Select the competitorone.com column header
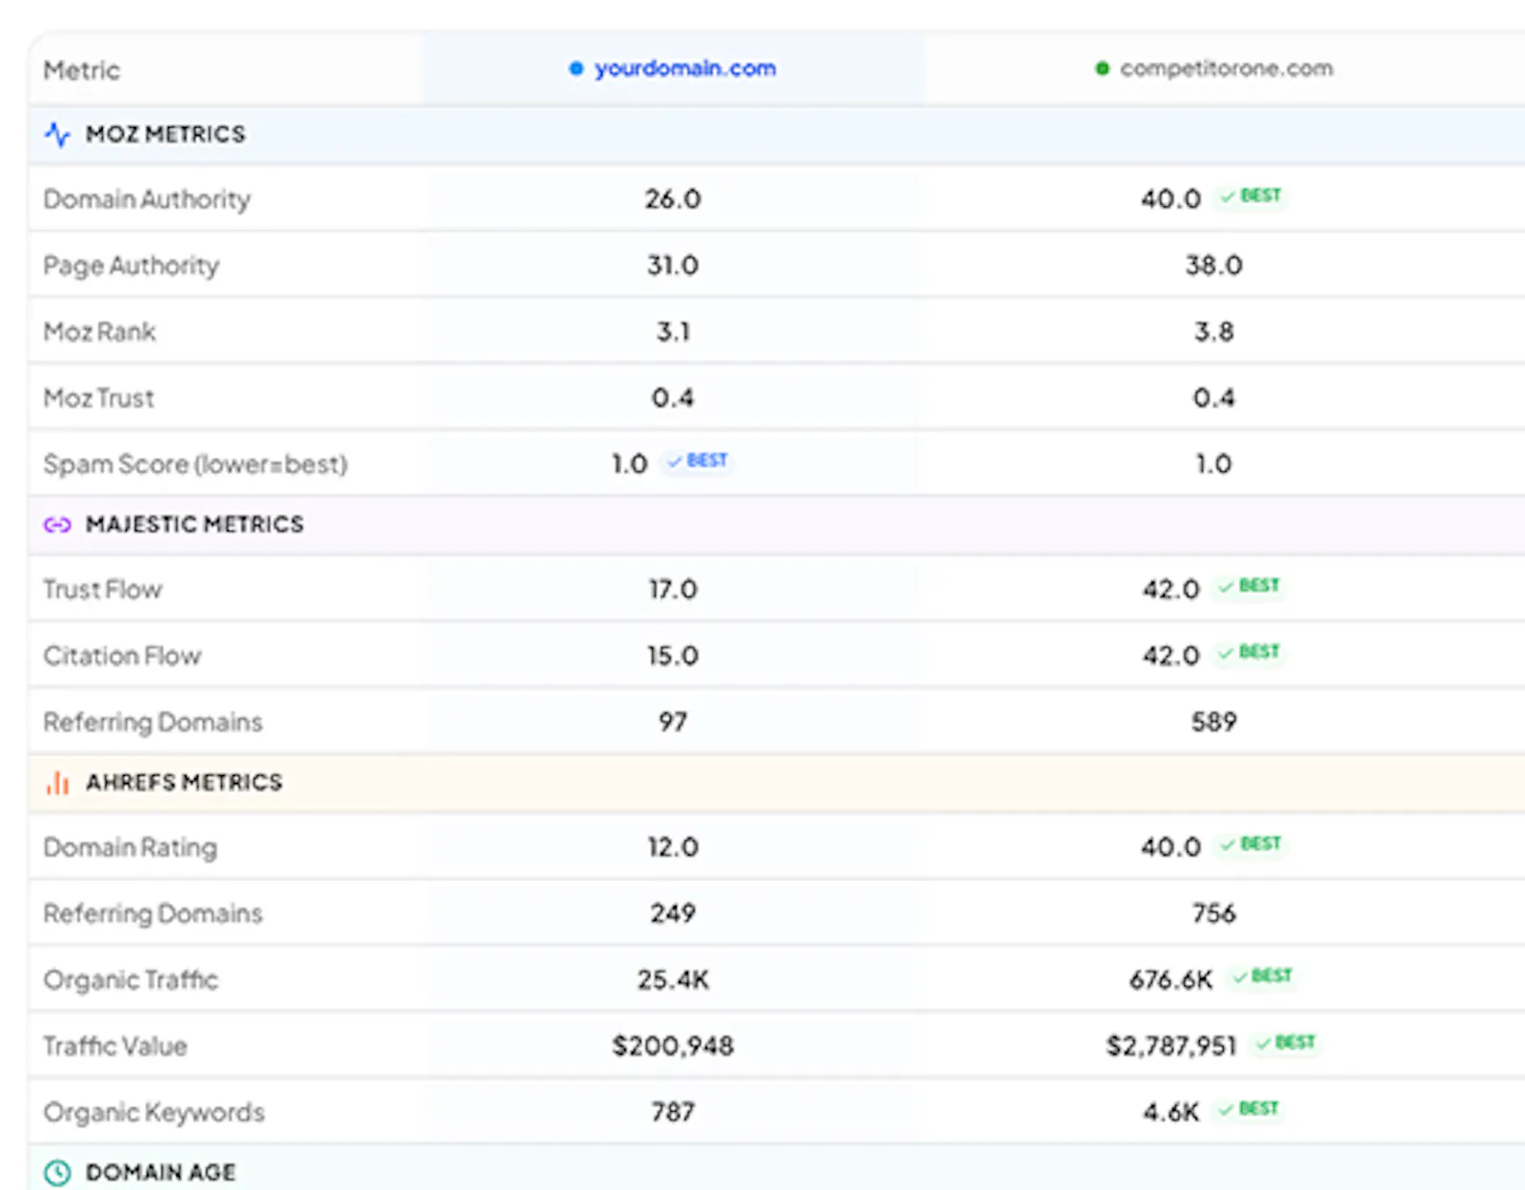Image resolution: width=1525 pixels, height=1190 pixels. tap(1227, 69)
